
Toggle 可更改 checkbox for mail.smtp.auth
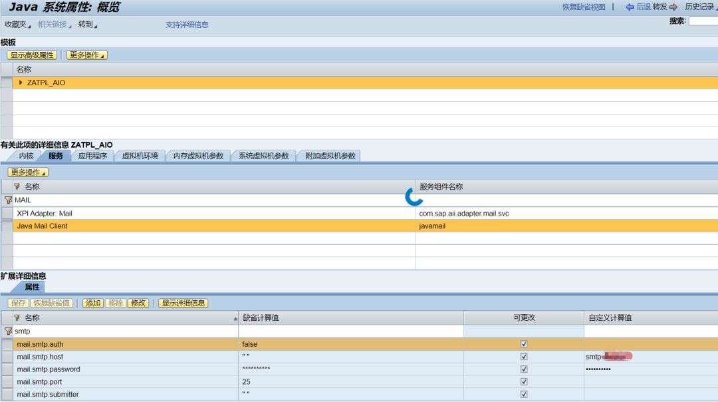pos(524,344)
